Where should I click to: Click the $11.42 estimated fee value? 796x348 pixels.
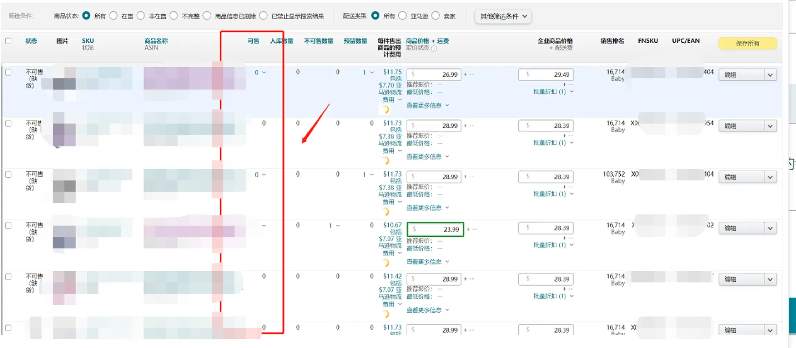pyautogui.click(x=392, y=276)
